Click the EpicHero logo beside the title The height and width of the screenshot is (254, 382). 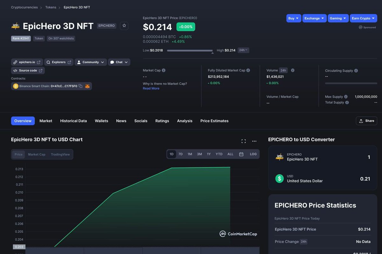coord(15,26)
